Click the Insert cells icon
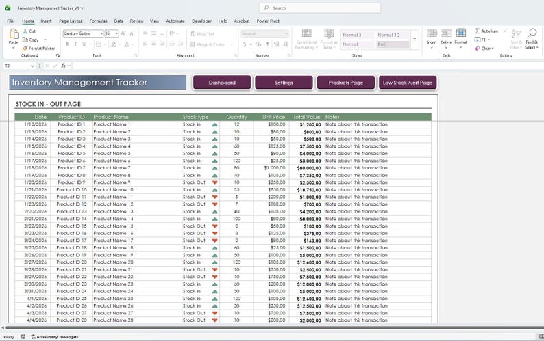Viewport: 544px width, 341px height. click(432, 33)
